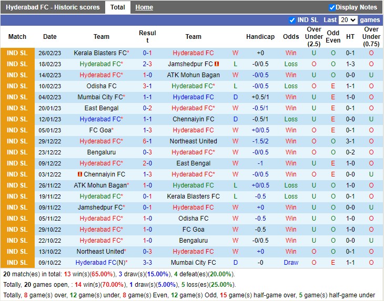Click the Hyderabad FC(N) team link

click(100, 263)
